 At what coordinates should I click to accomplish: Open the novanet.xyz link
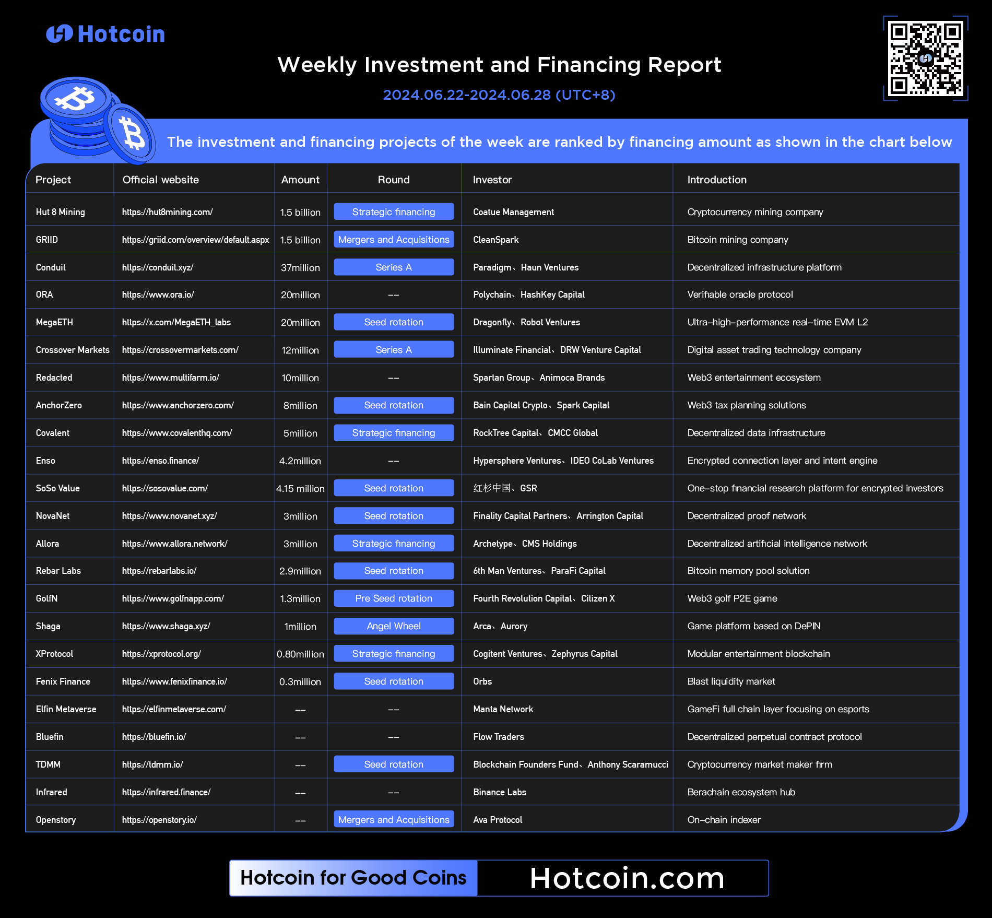[x=170, y=516]
